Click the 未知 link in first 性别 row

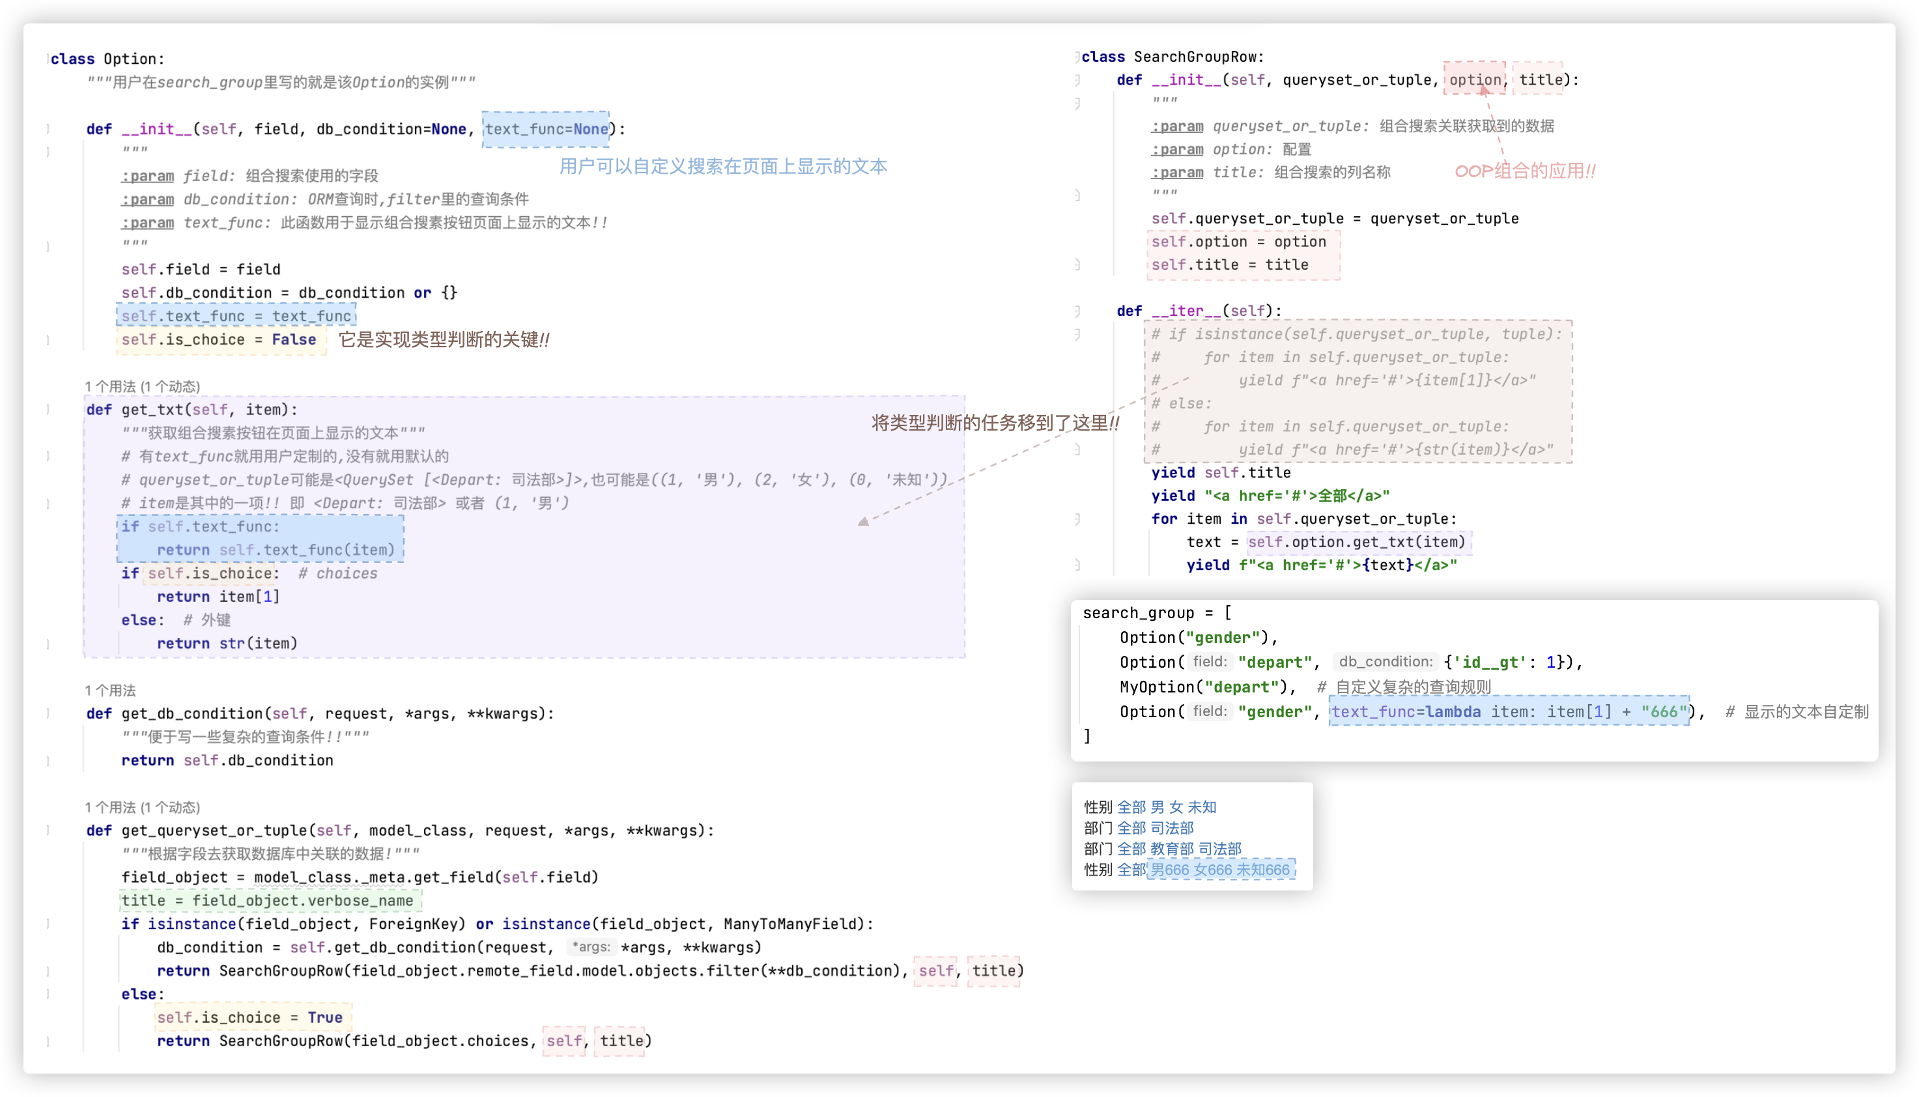click(x=1202, y=807)
